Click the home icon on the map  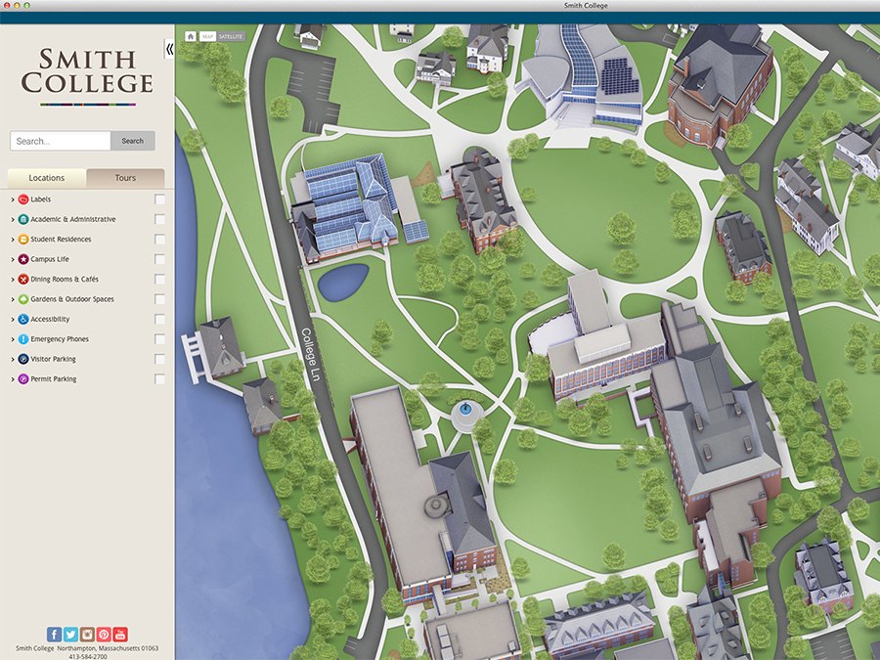[191, 36]
